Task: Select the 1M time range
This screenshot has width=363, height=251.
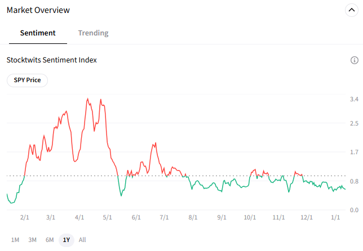Action: coord(15,240)
